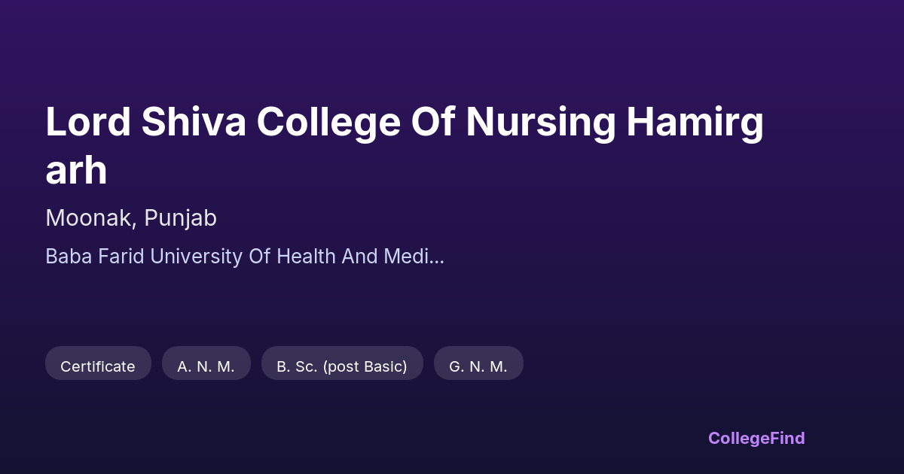Select the word "Punjab" in the location
904x474 pixels.
(x=180, y=218)
